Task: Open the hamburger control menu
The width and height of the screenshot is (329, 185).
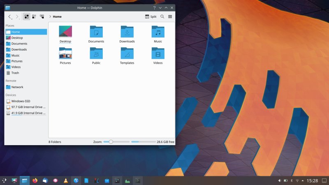Action: (170, 16)
